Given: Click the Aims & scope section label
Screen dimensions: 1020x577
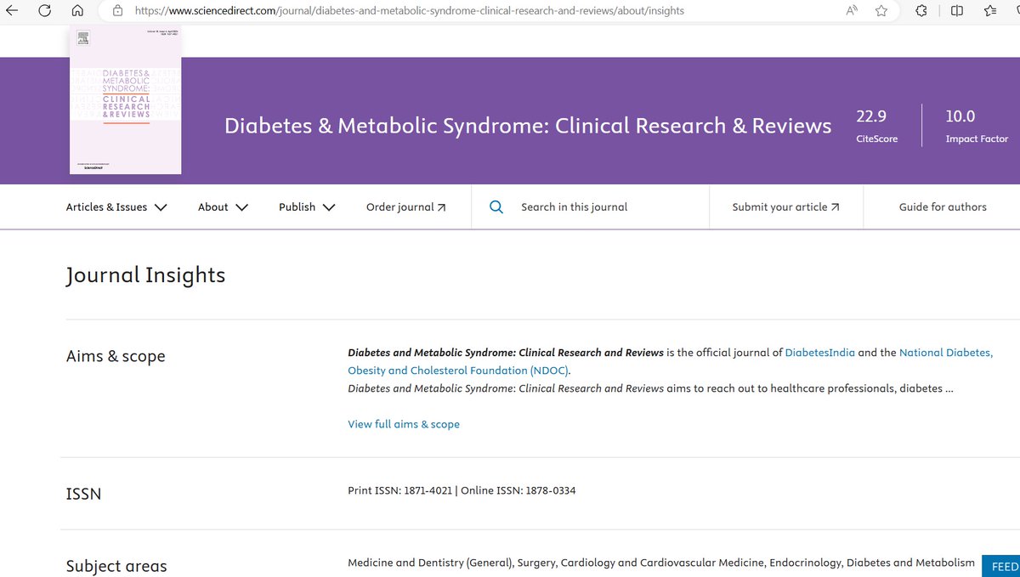Looking at the screenshot, I should click(116, 357).
